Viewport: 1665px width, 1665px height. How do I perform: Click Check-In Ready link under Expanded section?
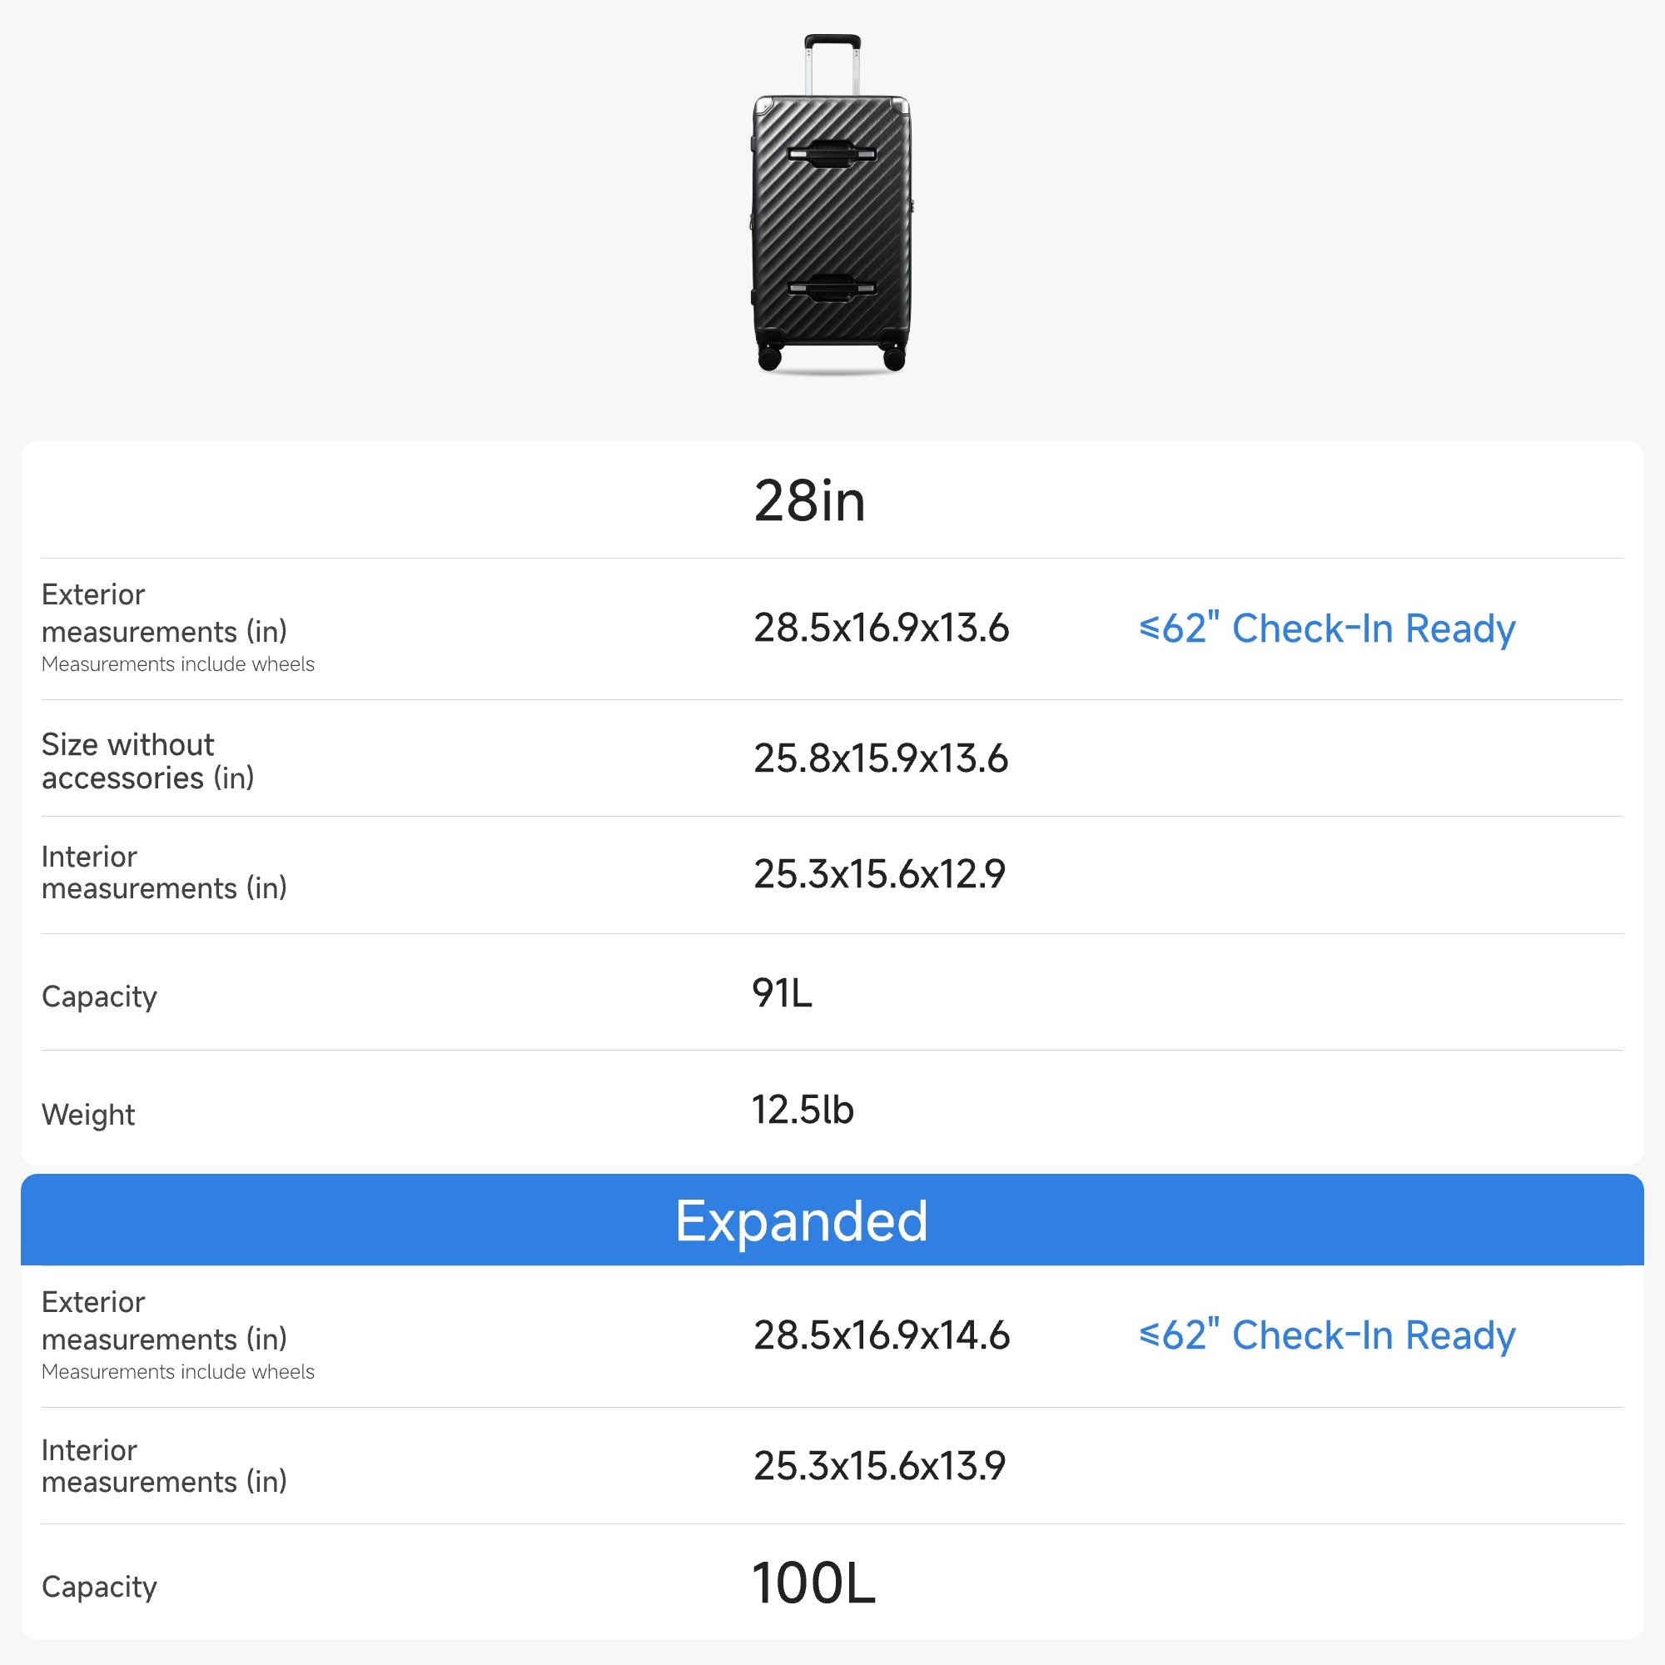1326,1335
